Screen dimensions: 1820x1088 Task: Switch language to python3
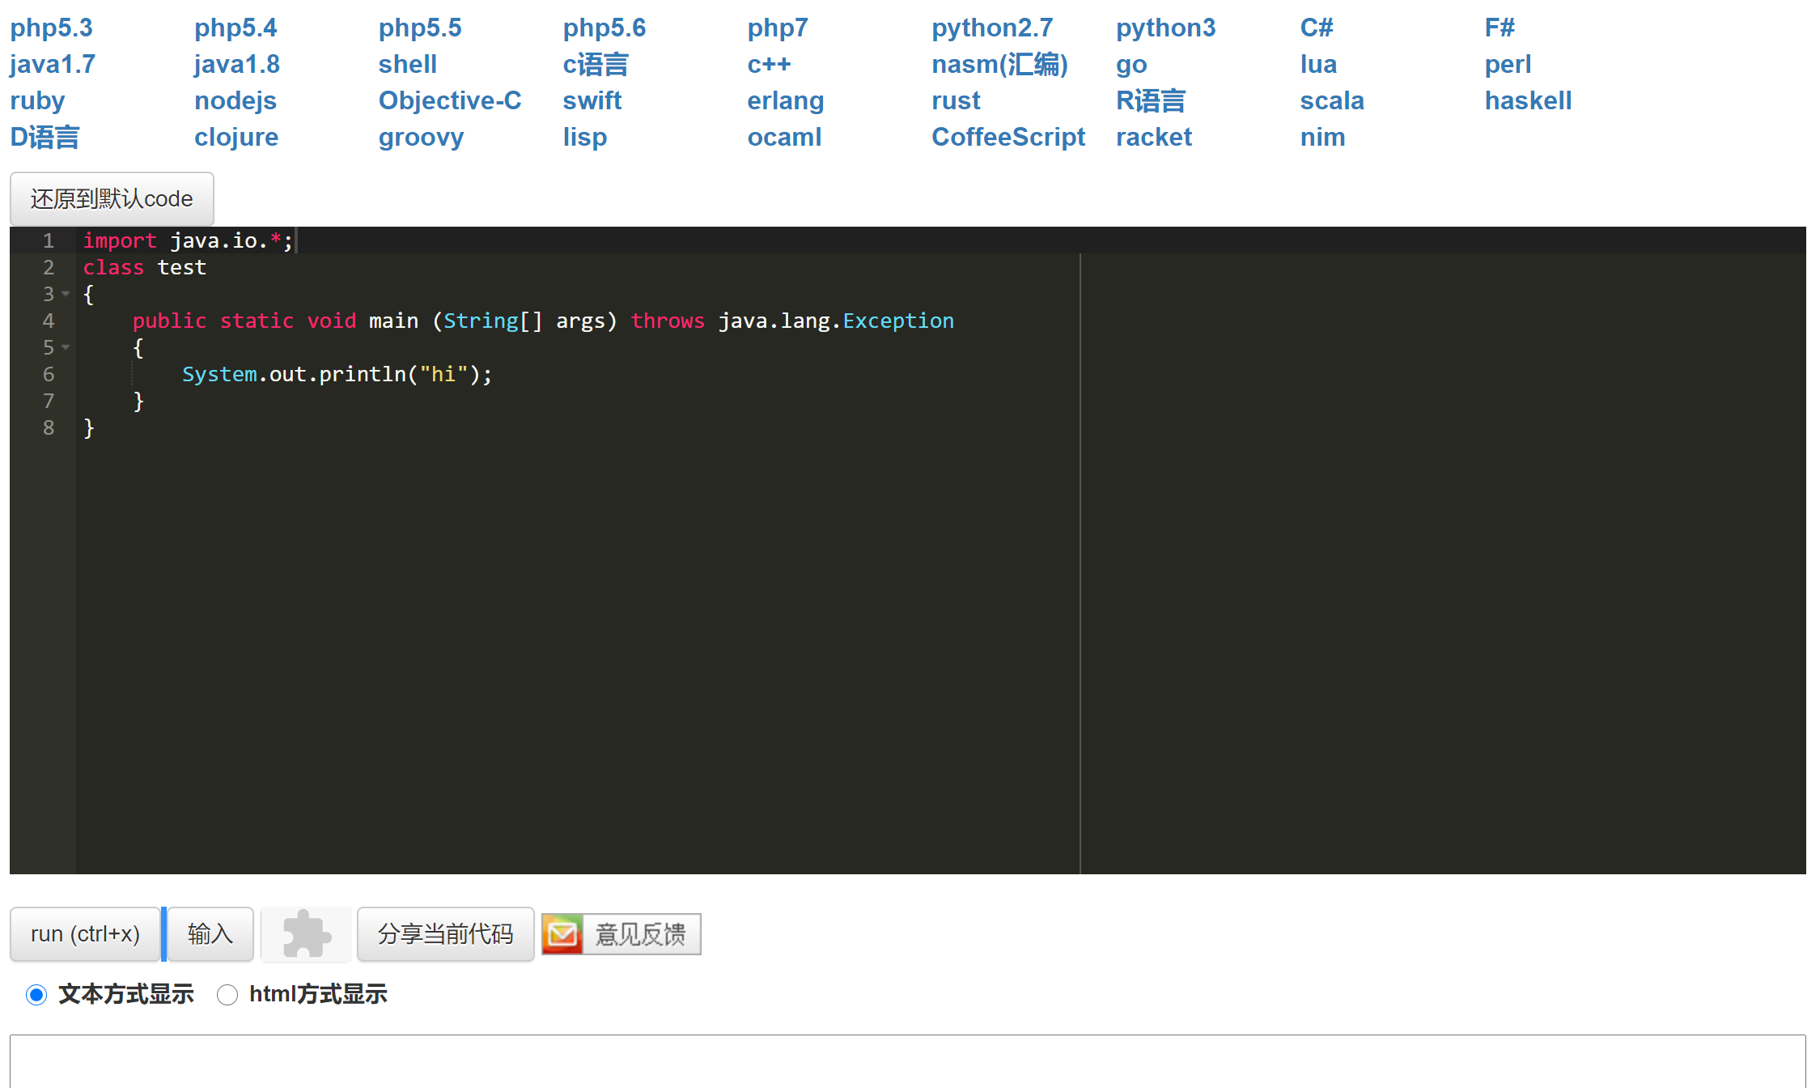click(1165, 28)
